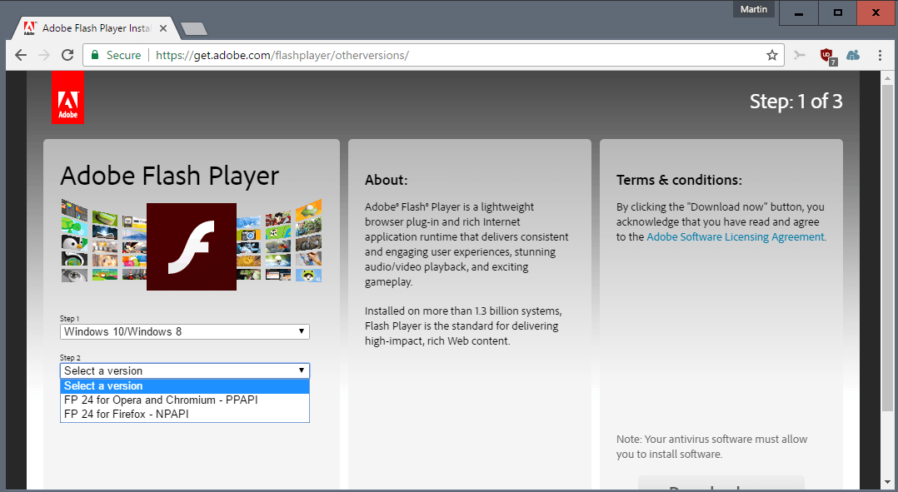Image resolution: width=898 pixels, height=492 pixels.
Task: Open the Step 1 operating system dropdown
Action: [183, 331]
